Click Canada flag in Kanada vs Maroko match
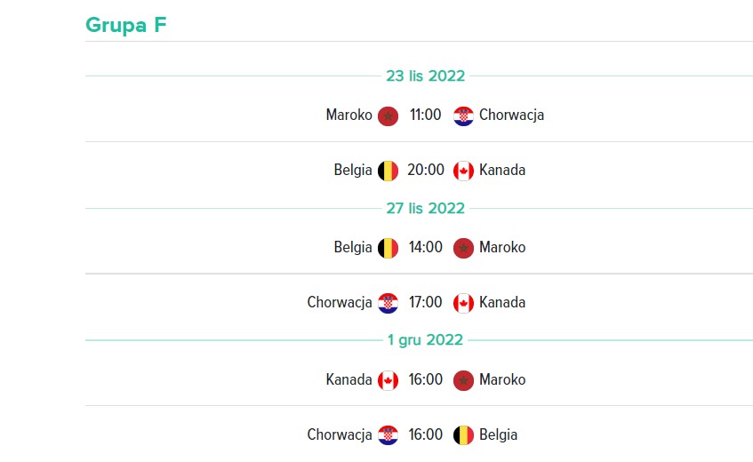This screenshot has height=462, width=753. (388, 381)
